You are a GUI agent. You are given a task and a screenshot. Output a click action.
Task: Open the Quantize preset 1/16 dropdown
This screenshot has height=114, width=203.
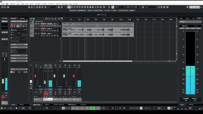coord(151,7)
